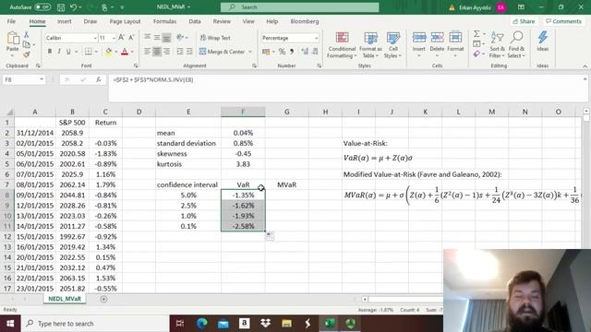
Task: Toggle align left
Action: point(147,52)
